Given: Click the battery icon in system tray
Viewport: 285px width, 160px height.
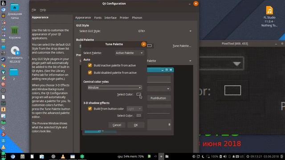Looking at the screenshot, I should click(221, 156).
